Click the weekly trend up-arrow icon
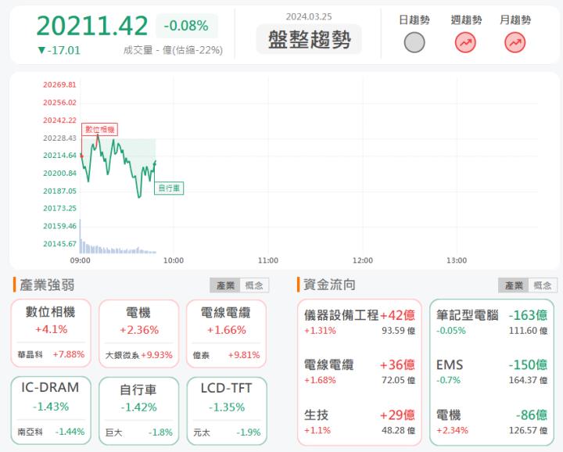The image size is (563, 452). pyautogui.click(x=466, y=42)
